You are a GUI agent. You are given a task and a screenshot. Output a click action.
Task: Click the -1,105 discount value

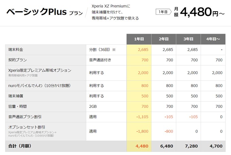pyautogui.click(x=142, y=117)
